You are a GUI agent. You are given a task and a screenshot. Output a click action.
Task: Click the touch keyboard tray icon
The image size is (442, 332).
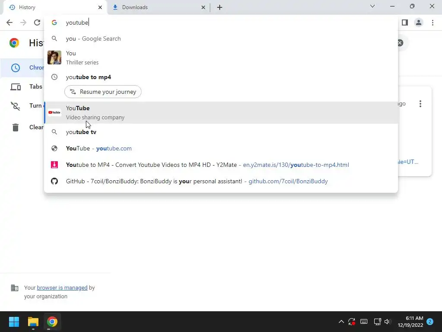(363, 322)
